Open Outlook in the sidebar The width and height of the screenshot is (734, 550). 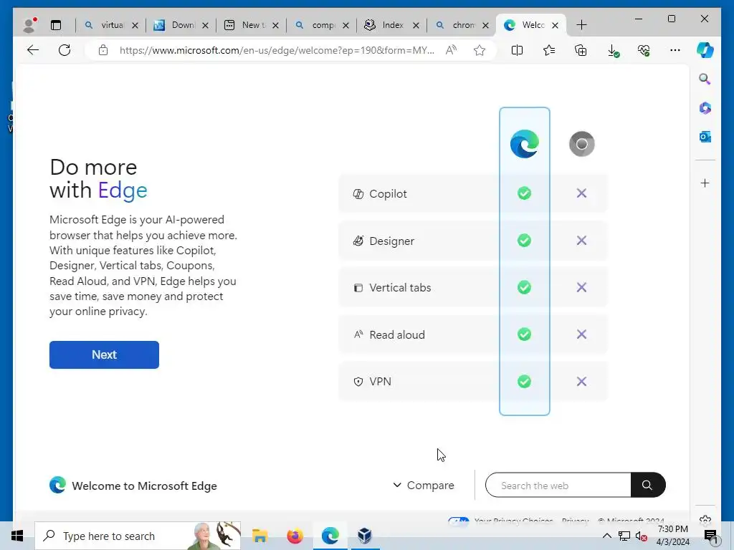pos(705,137)
